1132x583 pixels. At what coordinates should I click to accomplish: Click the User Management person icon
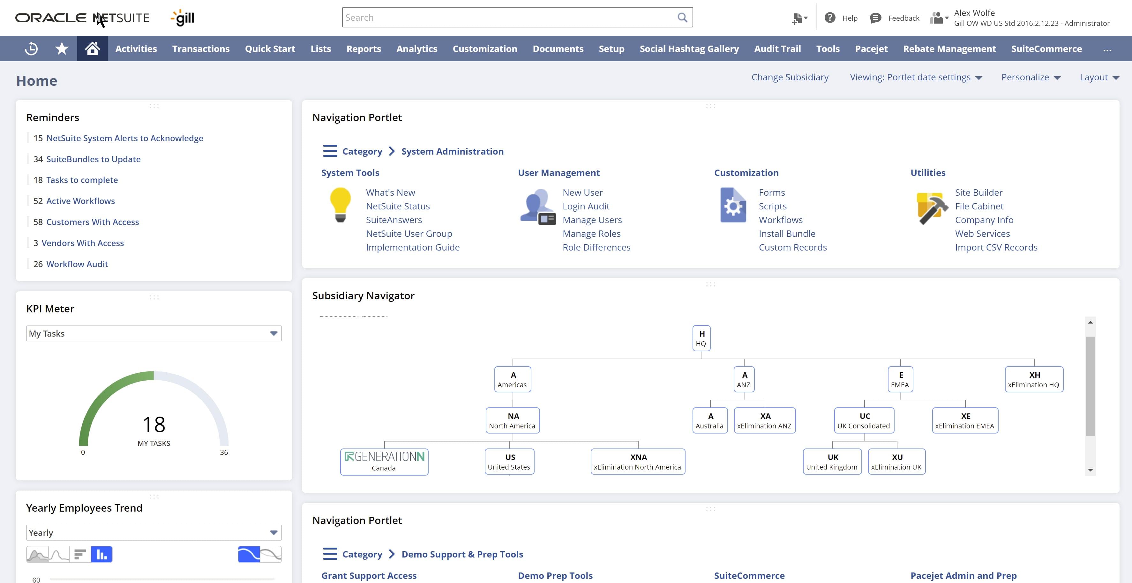(538, 207)
